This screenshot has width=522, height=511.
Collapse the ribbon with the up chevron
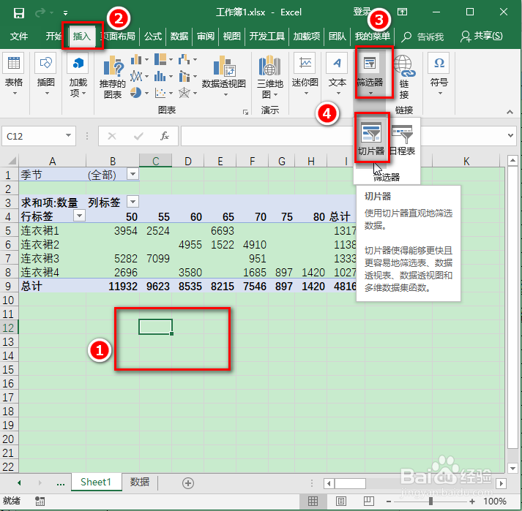click(510, 113)
